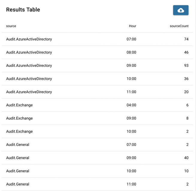
Task: Select the Audit.Exchange row at 04:00
Action: (97, 105)
